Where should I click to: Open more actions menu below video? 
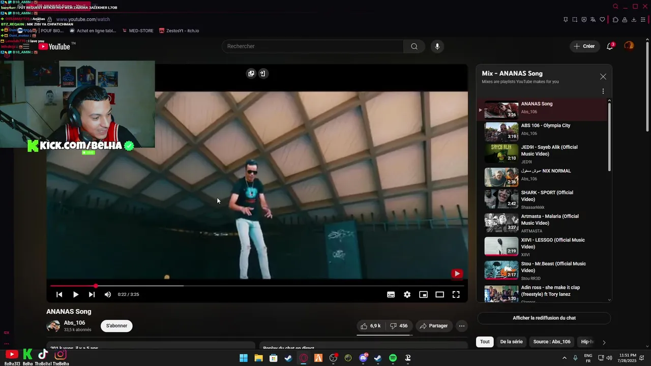point(462,326)
